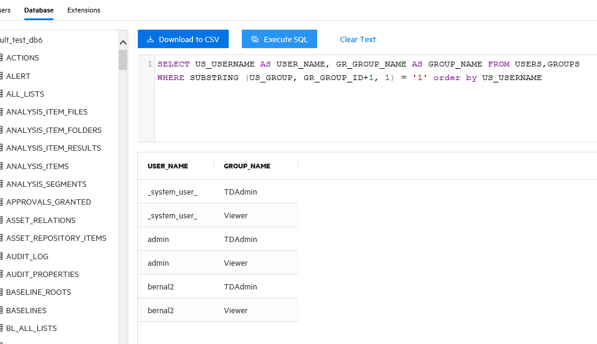Open the ACTIONS table
The image size is (597, 344).
[x=23, y=58]
